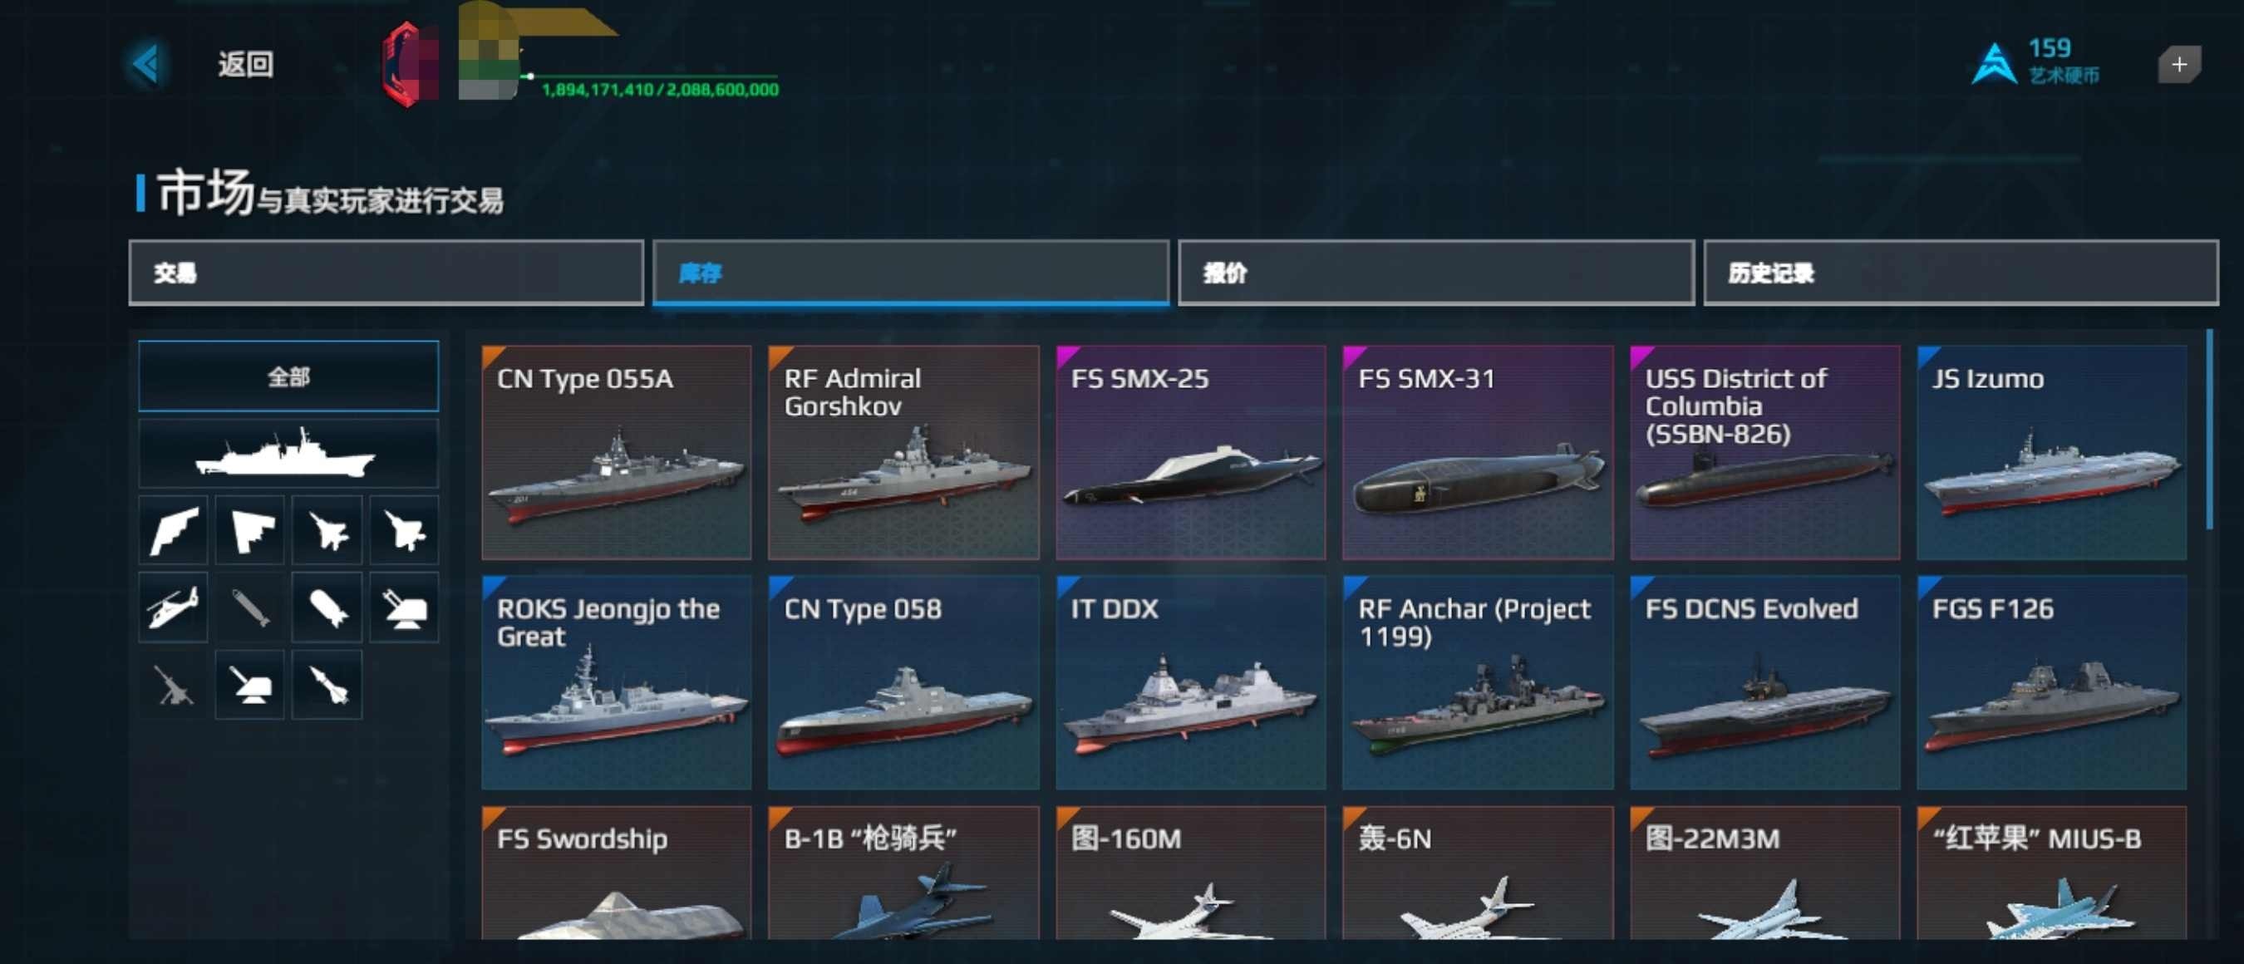The width and height of the screenshot is (2244, 964).
Task: Go back using the blue arrow icon
Action: pos(145,62)
